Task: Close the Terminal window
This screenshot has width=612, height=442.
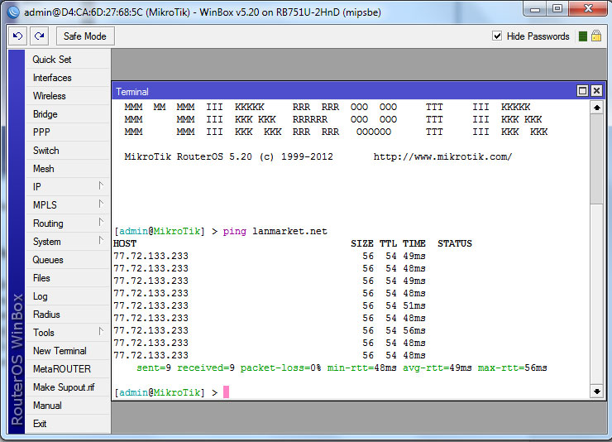Action: pos(595,91)
